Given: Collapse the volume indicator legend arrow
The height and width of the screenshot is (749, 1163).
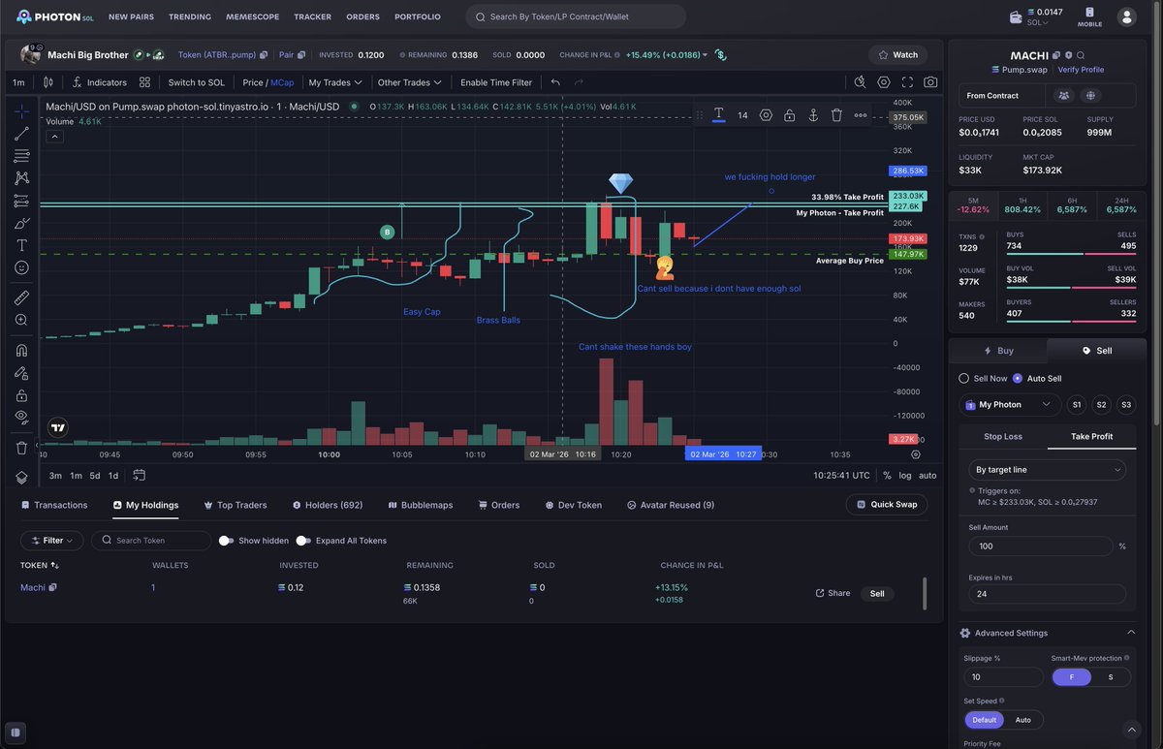Looking at the screenshot, I should tap(55, 137).
